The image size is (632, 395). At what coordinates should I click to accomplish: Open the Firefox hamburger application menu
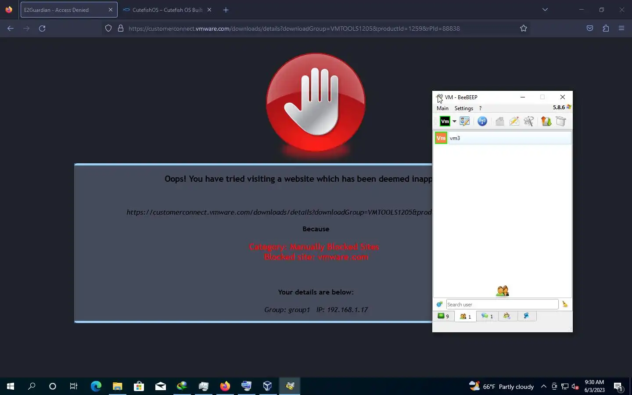click(x=621, y=28)
